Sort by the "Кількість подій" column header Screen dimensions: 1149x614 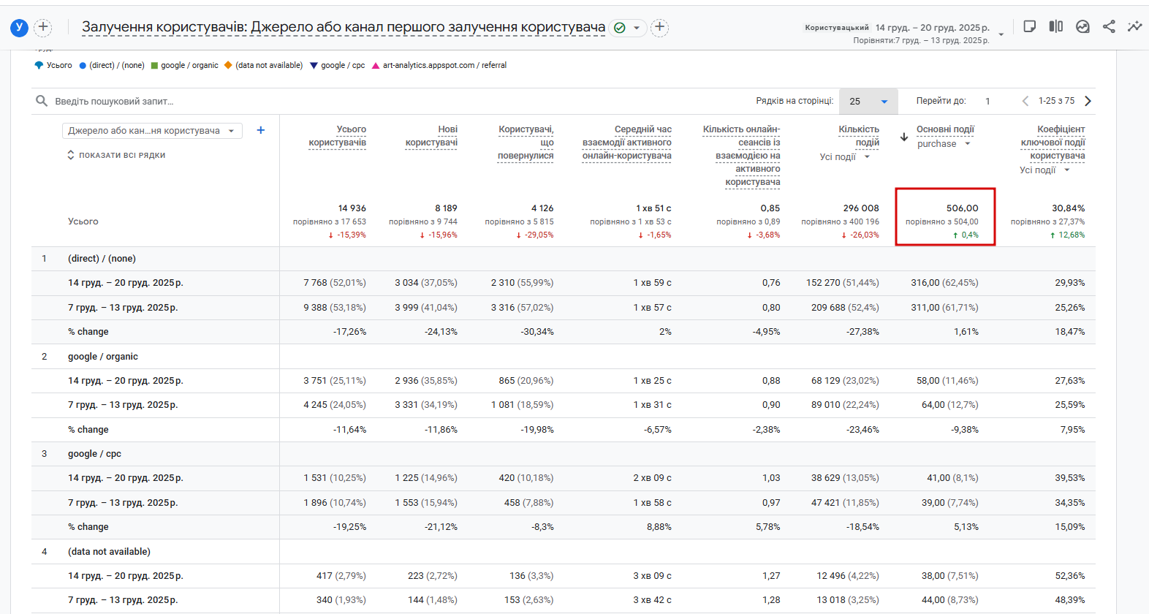click(x=859, y=136)
